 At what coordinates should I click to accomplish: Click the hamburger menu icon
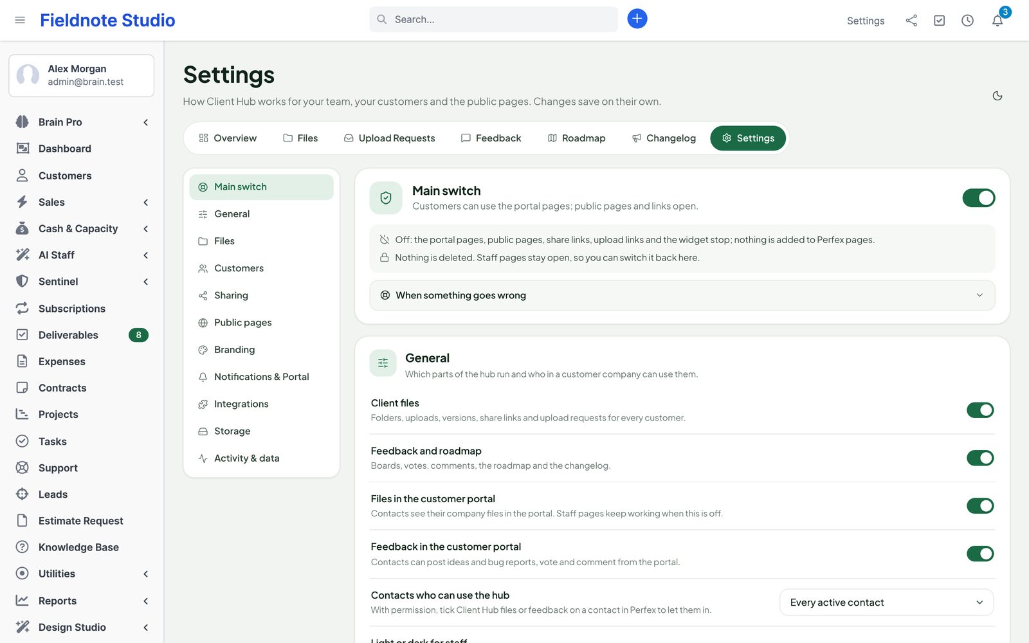(x=20, y=20)
